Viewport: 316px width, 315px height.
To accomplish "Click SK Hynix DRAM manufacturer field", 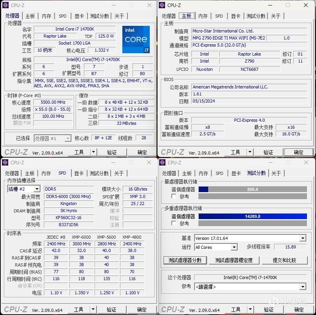I will 69,211.
